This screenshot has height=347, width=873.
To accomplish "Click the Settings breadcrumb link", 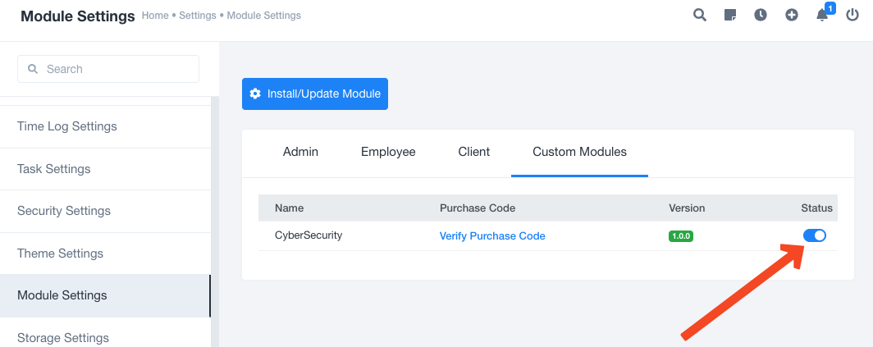I will pos(198,16).
